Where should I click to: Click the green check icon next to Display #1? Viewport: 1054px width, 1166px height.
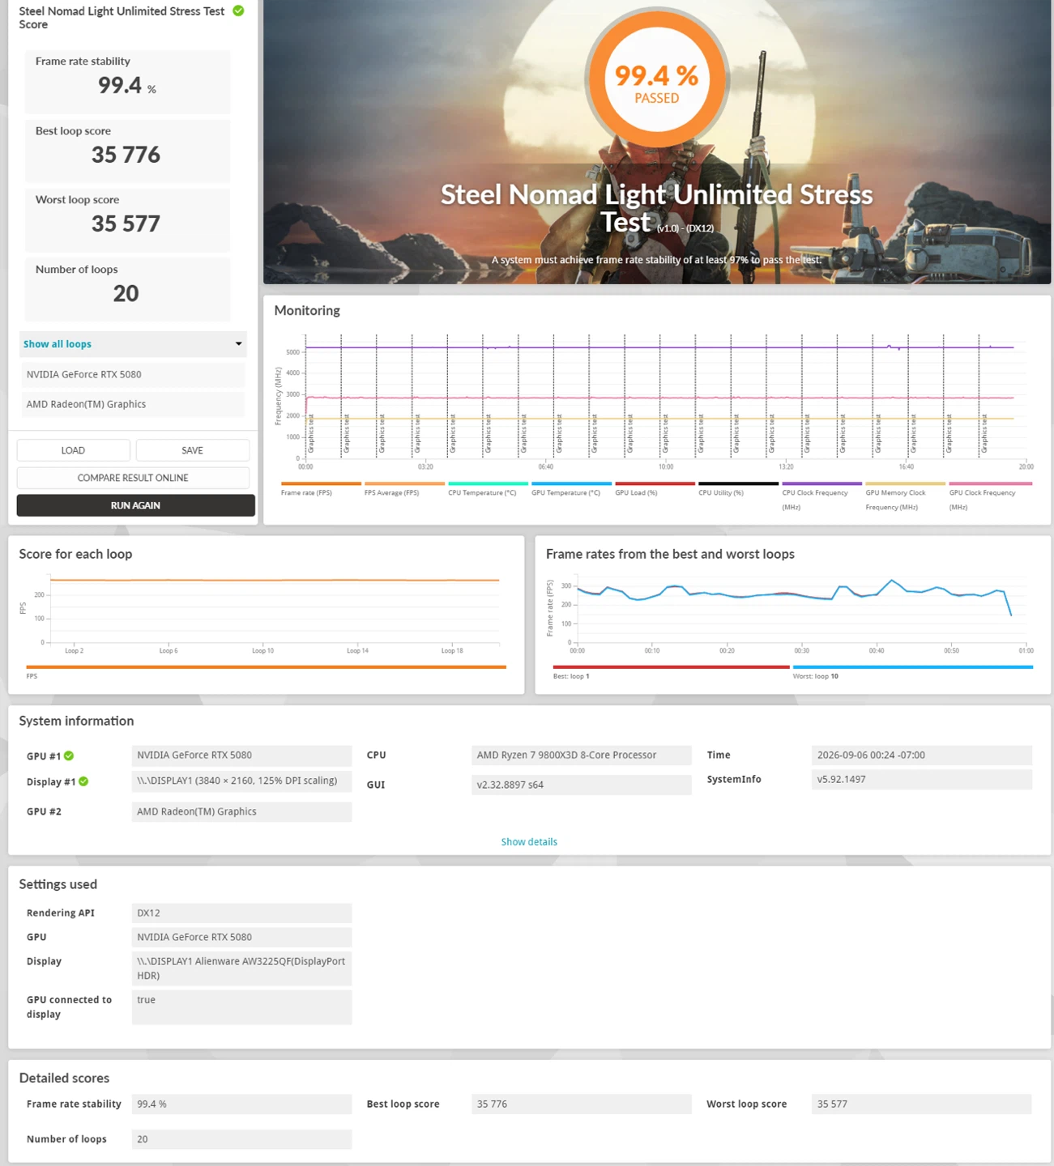click(83, 781)
